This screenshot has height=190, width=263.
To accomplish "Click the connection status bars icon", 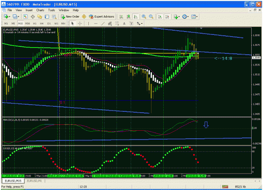I will (225, 187).
